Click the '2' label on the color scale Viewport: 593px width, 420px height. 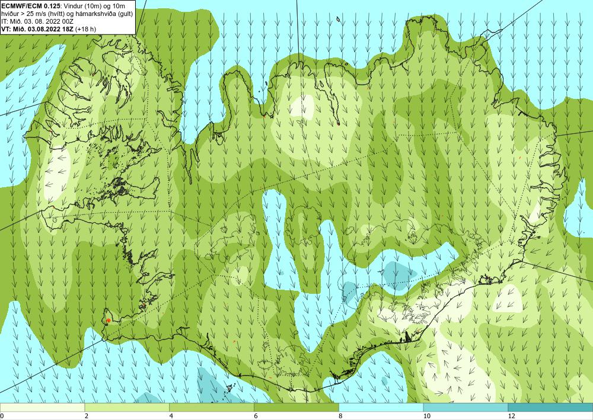coord(87,416)
